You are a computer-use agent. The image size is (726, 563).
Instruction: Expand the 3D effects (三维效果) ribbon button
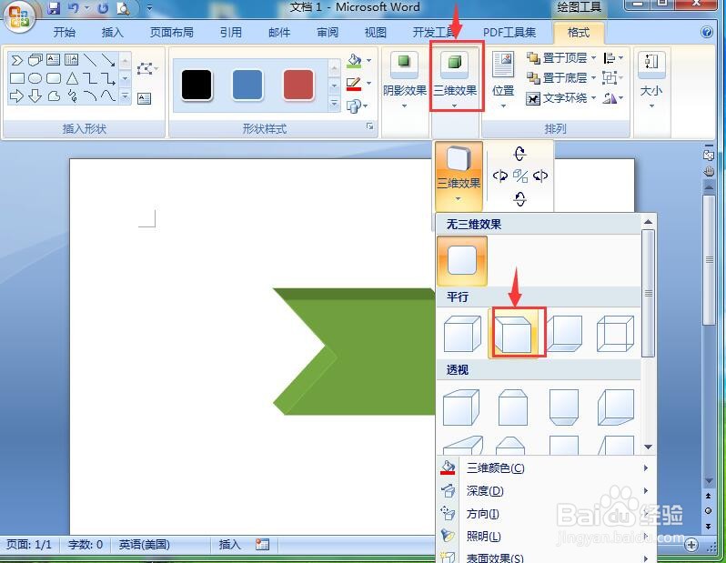coord(455,81)
